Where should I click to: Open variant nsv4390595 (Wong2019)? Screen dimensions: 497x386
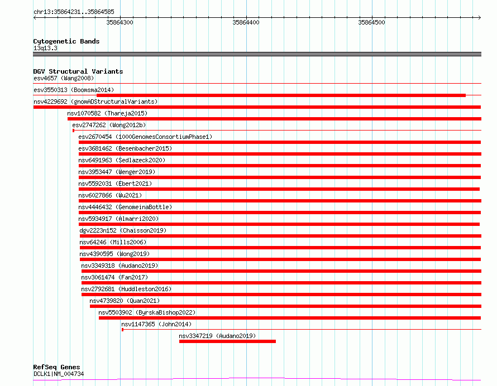pyautogui.click(x=114, y=254)
